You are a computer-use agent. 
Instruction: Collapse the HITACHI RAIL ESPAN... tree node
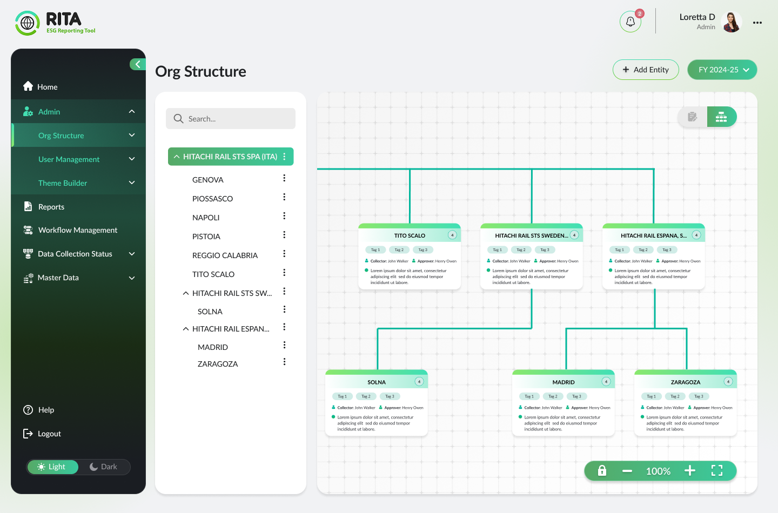coord(186,329)
